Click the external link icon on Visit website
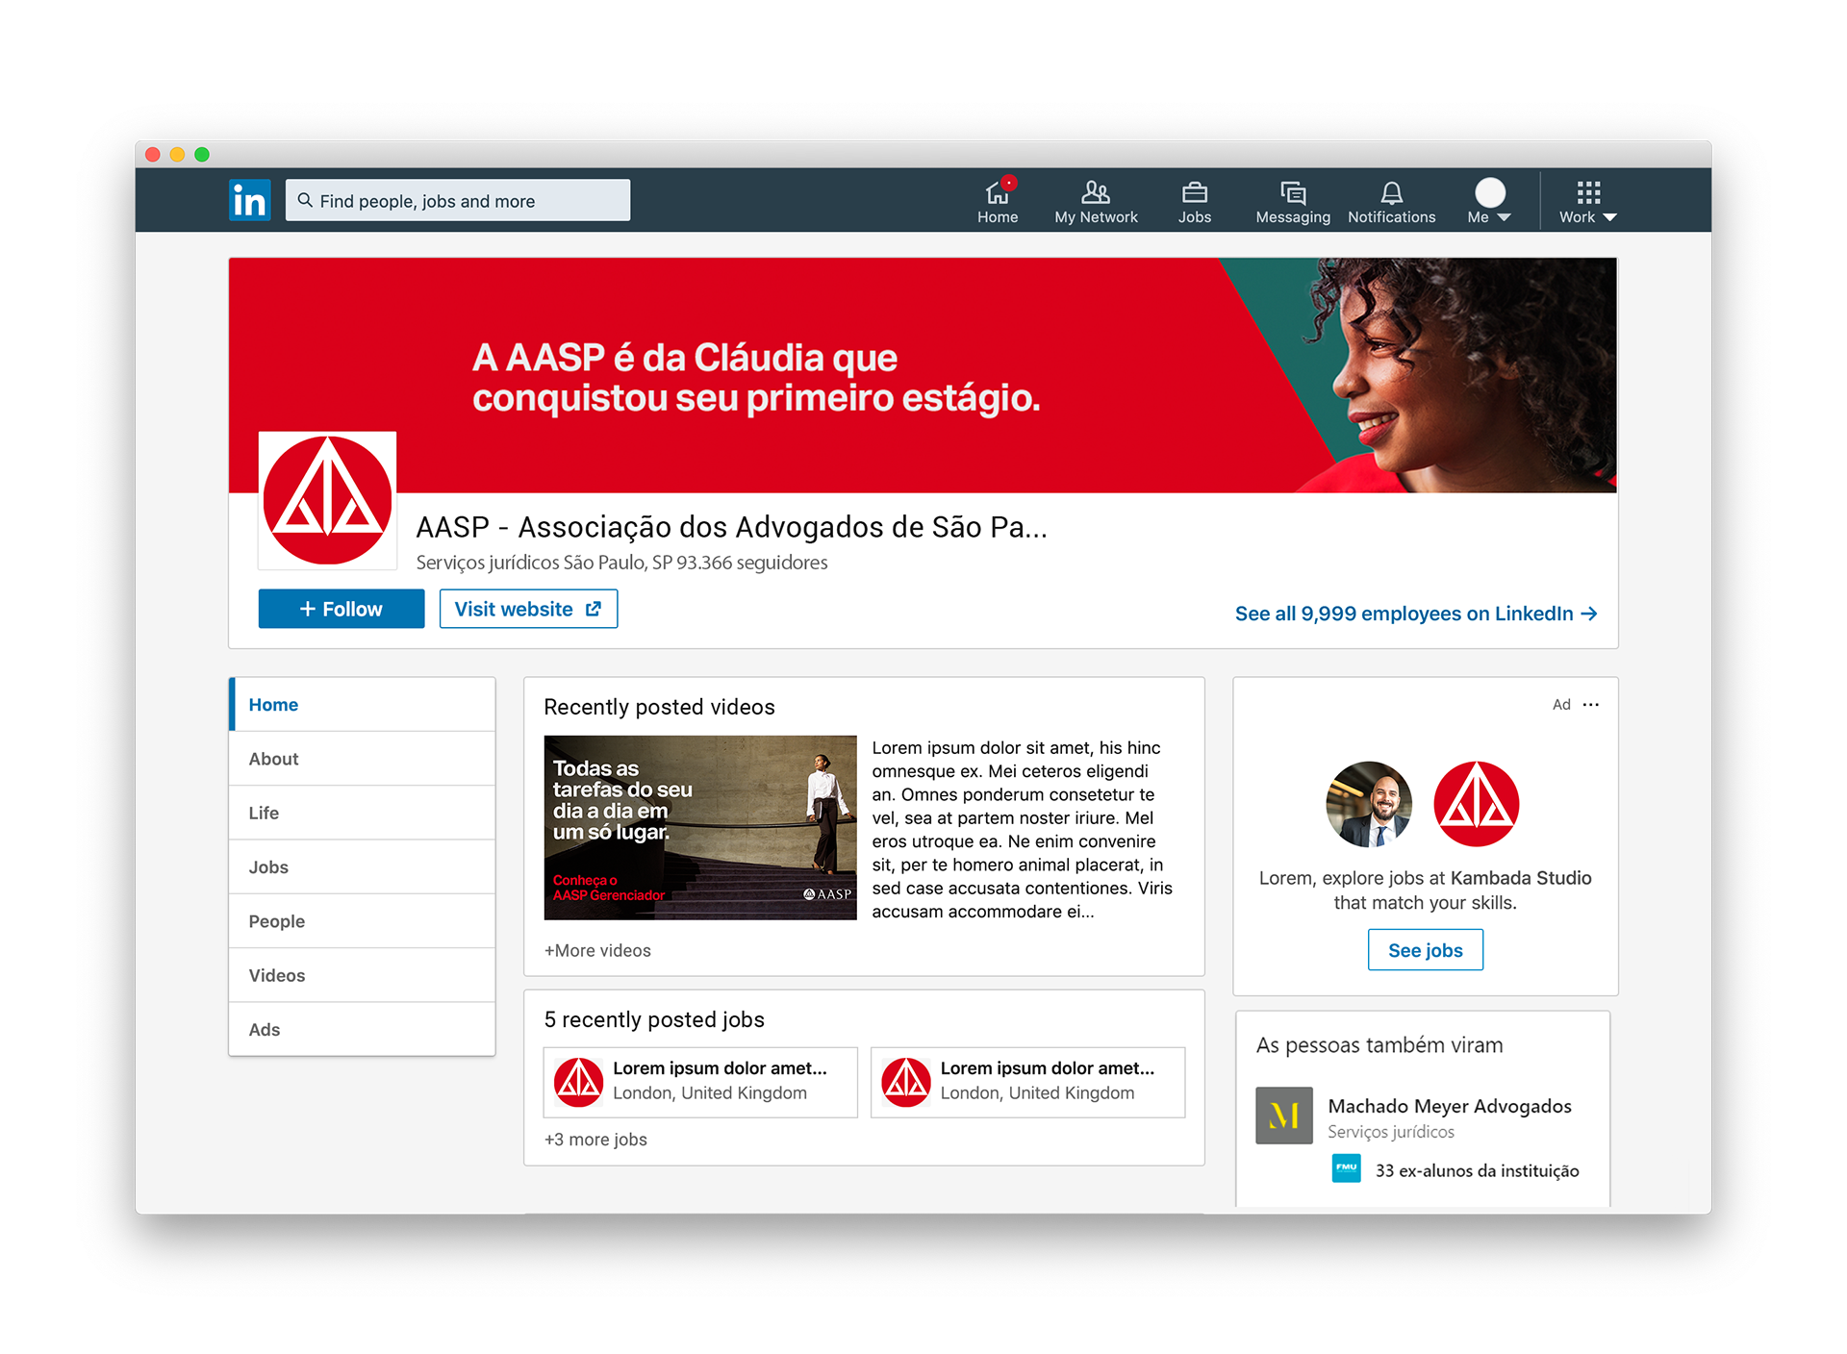The height and width of the screenshot is (1354, 1847). coord(594,609)
